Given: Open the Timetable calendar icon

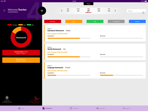Looking at the screenshot, I should (71, 108).
